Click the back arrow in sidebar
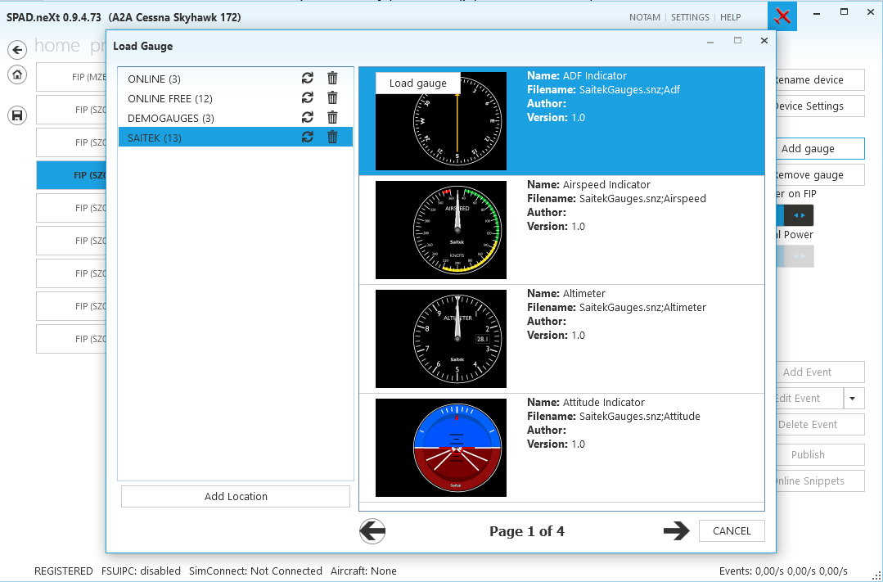This screenshot has width=883, height=582. coord(17,50)
